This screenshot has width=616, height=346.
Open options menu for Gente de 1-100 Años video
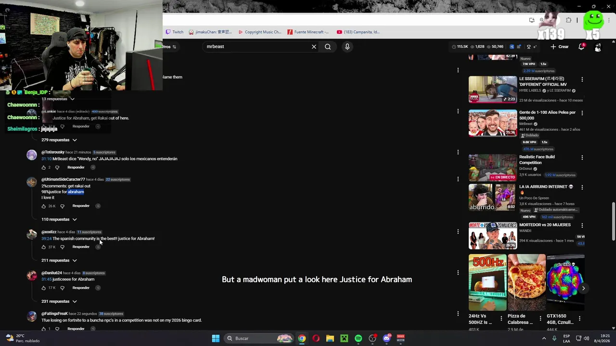tap(582, 113)
